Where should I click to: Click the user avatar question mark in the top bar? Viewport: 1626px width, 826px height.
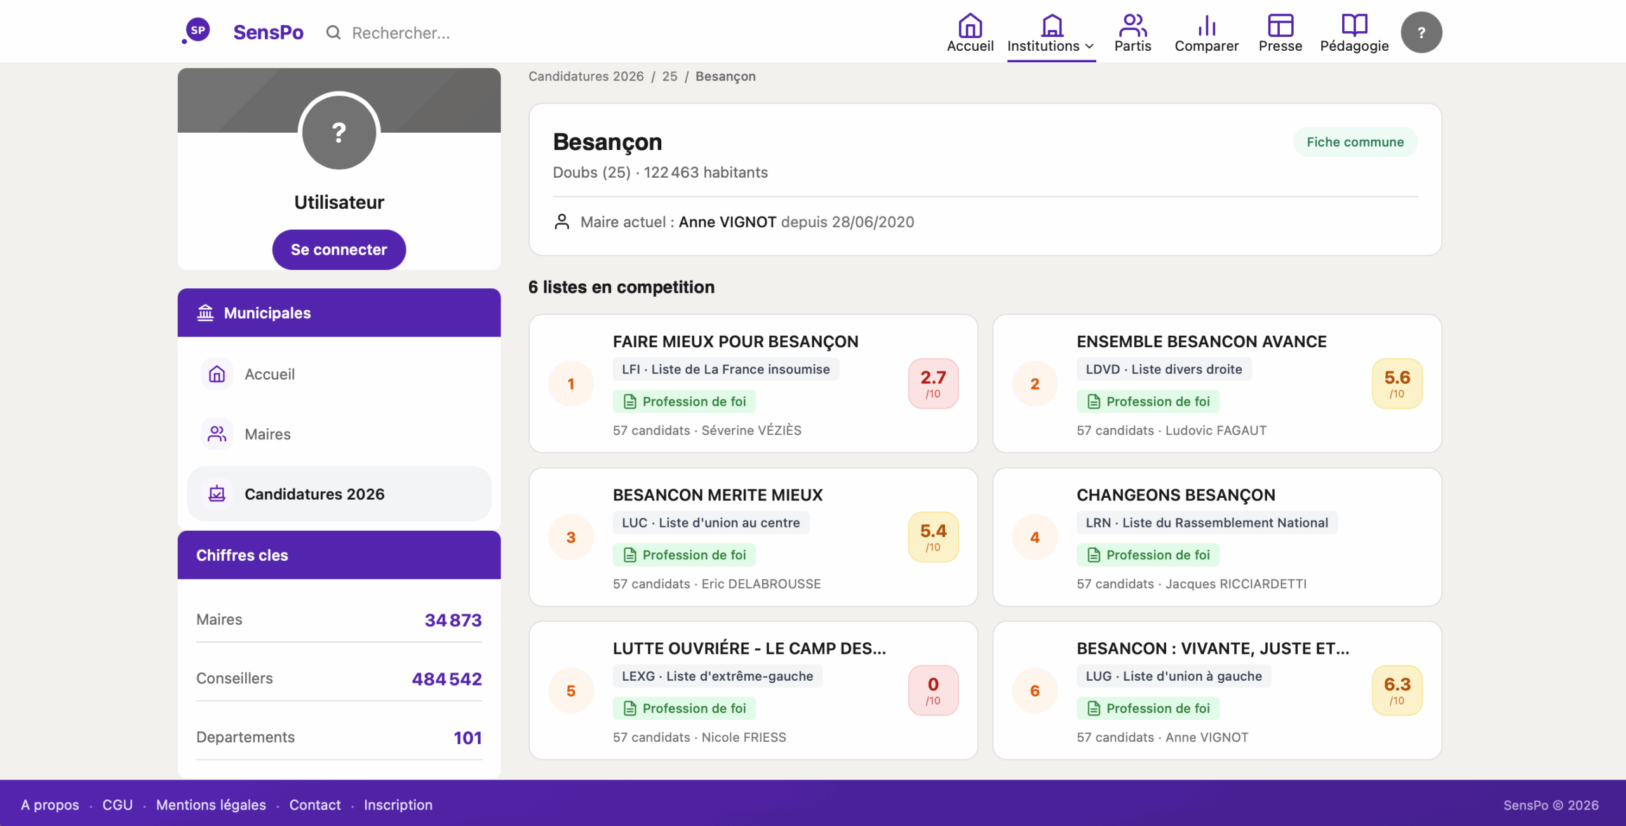pos(1421,32)
